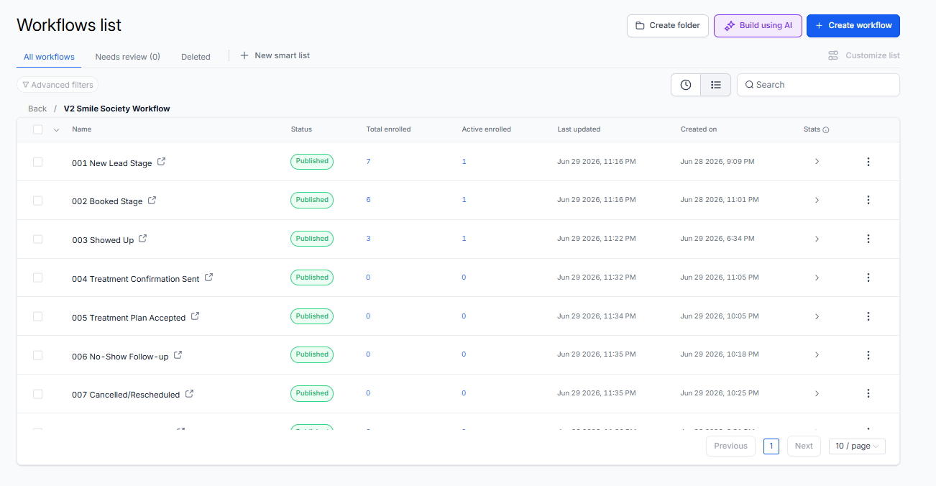This screenshot has height=486, width=936.
Task: Click the Previous page button
Action: 731,446
